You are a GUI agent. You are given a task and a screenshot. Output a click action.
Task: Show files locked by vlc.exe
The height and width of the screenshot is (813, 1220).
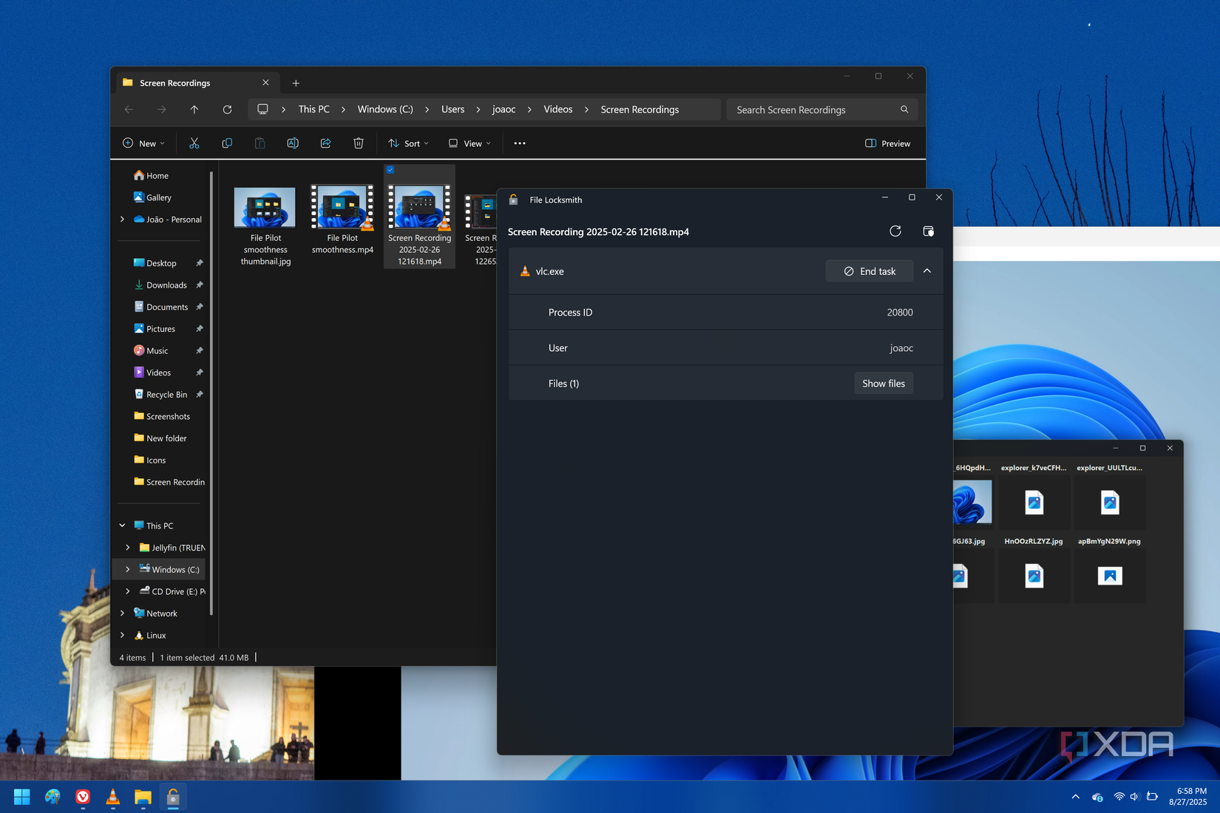click(884, 383)
